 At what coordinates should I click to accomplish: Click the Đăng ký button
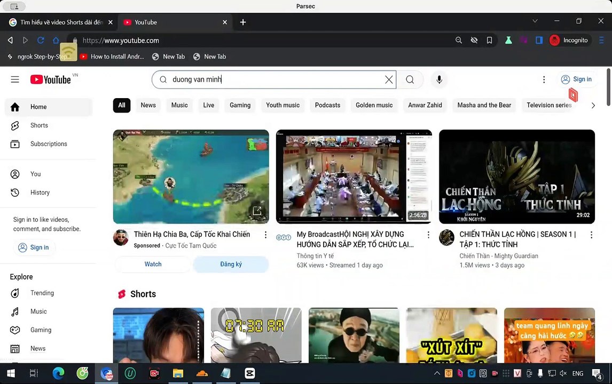pos(231,265)
